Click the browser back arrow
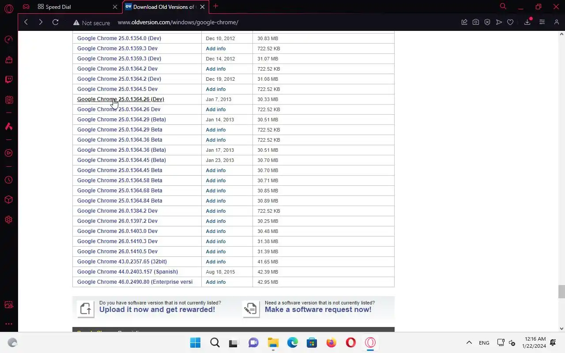Viewport: 565px width, 353px height. (26, 22)
